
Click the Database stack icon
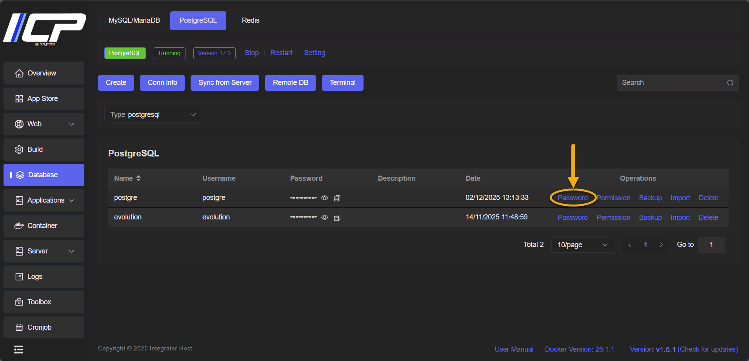pos(20,175)
